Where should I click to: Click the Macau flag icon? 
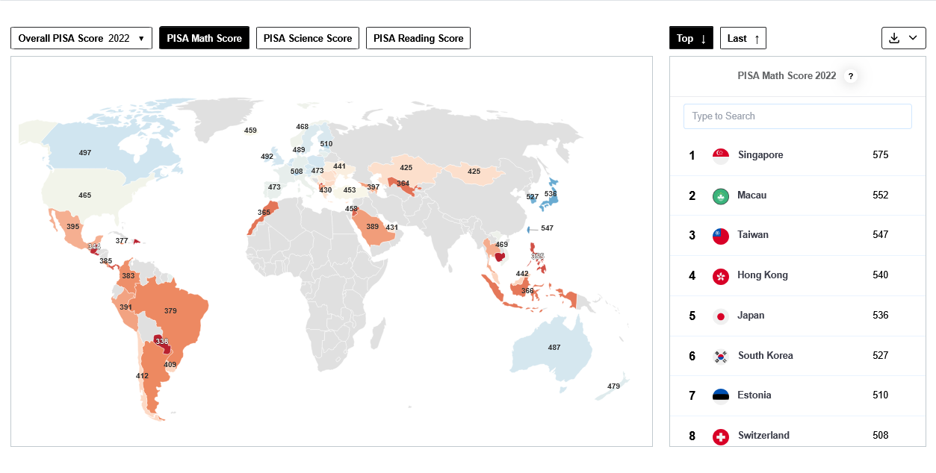point(721,196)
